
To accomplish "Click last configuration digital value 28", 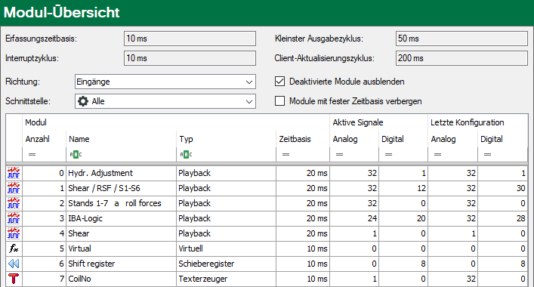I will click(x=503, y=218).
